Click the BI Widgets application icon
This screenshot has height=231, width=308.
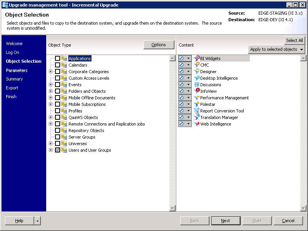197,58
